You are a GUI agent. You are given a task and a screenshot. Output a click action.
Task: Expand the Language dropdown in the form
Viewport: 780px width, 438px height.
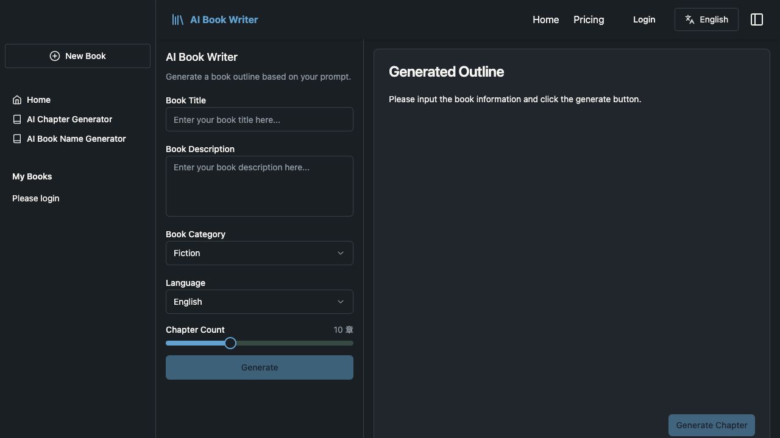click(x=259, y=302)
